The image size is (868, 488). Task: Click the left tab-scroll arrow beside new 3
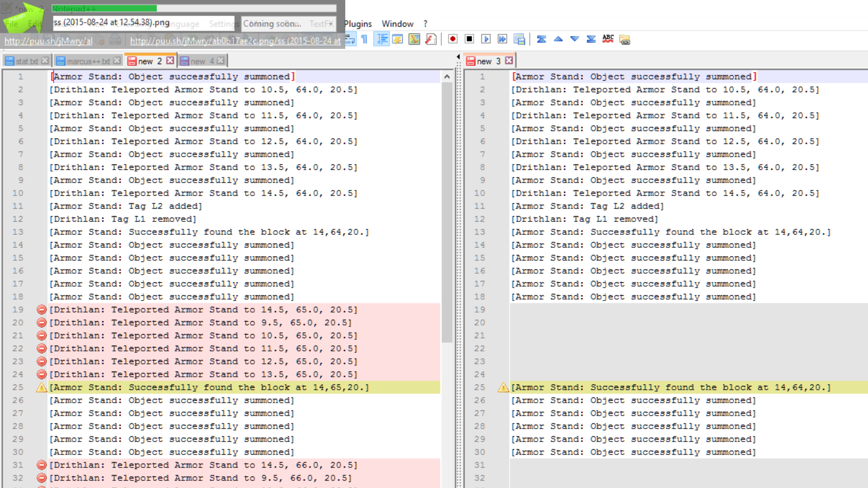[458, 57]
